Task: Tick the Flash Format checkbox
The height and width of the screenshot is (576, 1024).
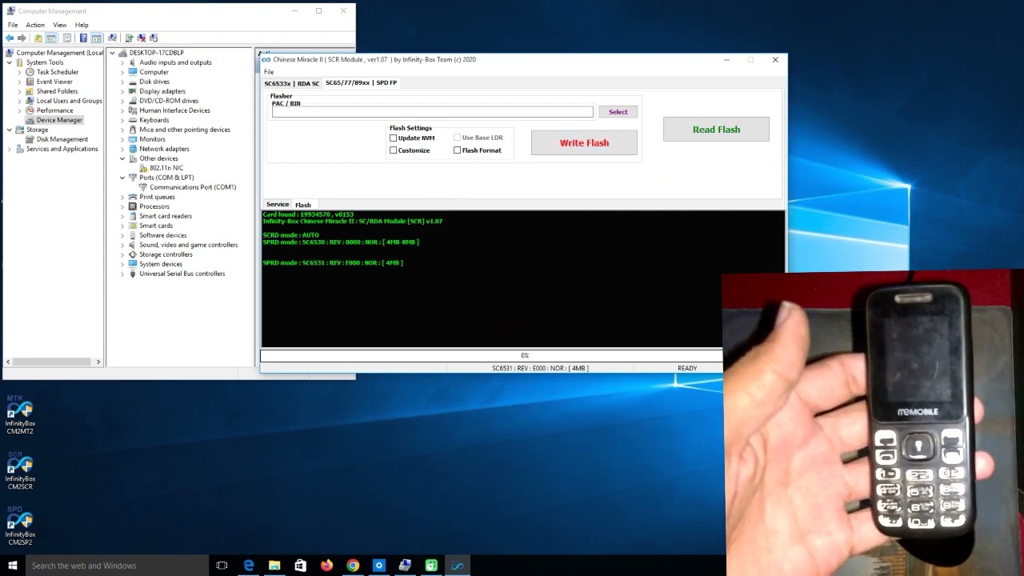Action: coord(458,150)
